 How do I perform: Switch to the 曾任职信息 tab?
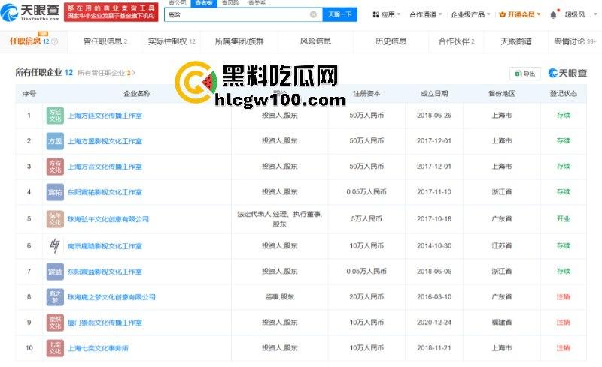105,41
